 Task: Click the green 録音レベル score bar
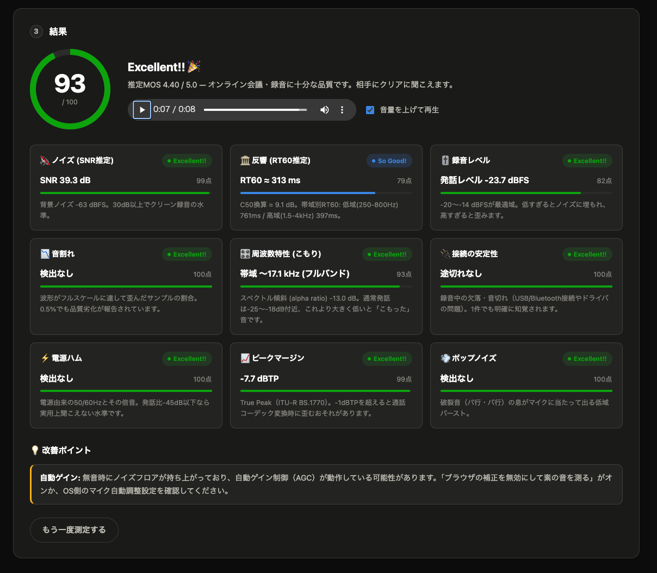511,193
